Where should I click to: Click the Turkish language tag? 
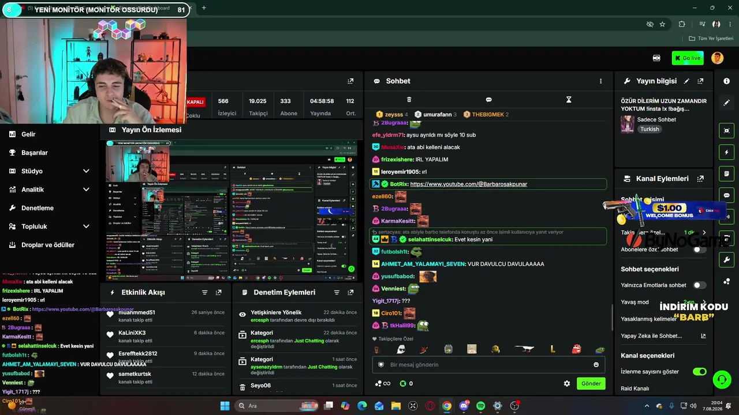[x=650, y=129]
